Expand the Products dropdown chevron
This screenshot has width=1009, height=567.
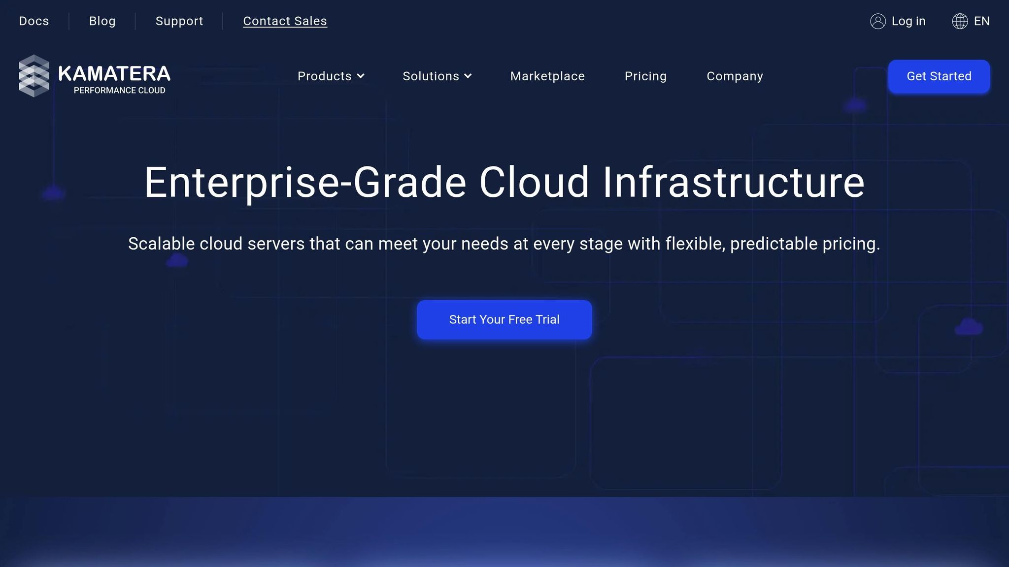(361, 76)
